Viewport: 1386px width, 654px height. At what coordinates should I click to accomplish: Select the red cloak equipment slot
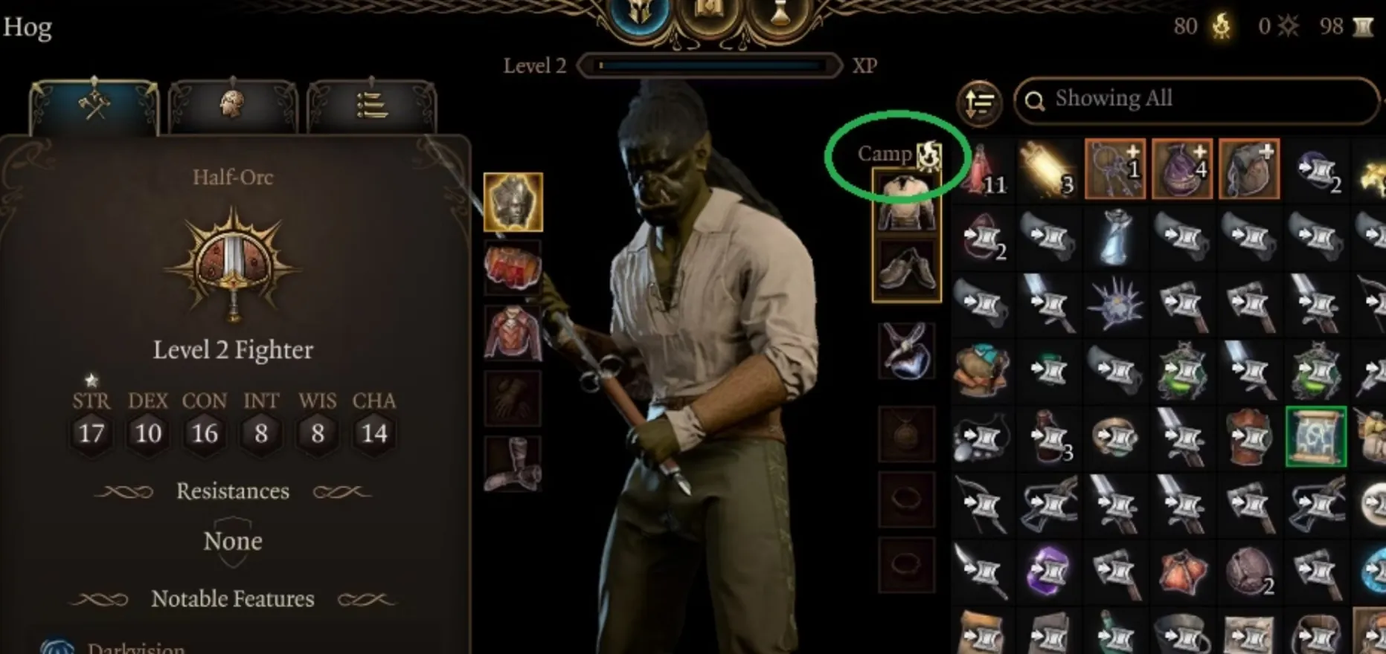pyautogui.click(x=513, y=268)
